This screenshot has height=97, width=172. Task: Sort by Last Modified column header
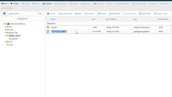pos(111,19)
